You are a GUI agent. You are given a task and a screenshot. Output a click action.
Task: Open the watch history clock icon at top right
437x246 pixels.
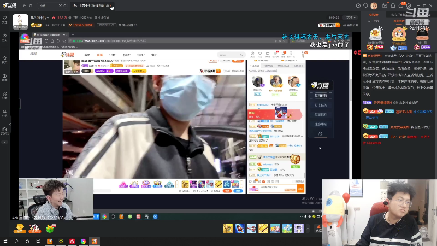(x=358, y=5)
